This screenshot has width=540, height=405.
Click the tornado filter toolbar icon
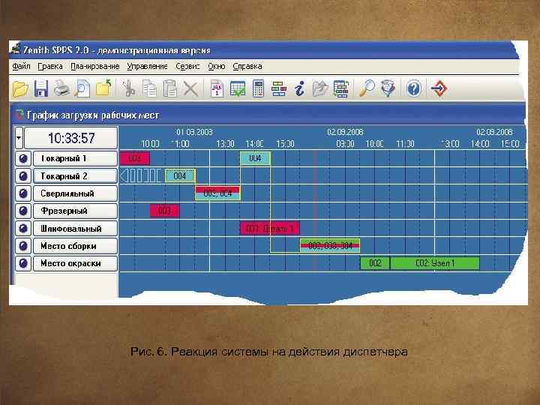388,88
